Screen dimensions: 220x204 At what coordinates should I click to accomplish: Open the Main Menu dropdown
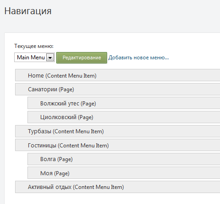[34, 58]
